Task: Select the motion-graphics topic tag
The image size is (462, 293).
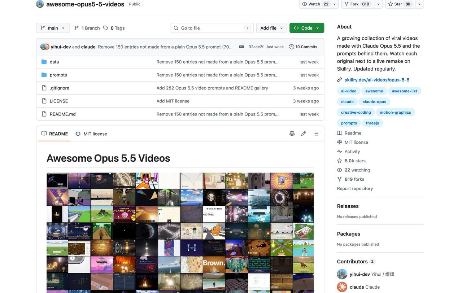Action: click(x=395, y=112)
